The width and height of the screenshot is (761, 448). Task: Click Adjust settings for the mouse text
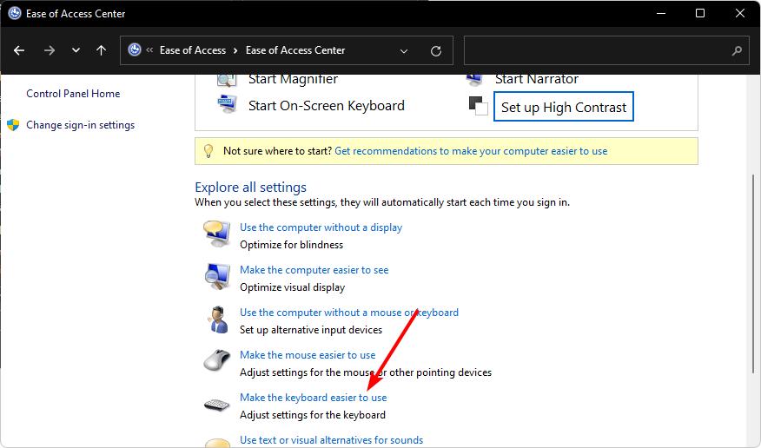click(366, 372)
